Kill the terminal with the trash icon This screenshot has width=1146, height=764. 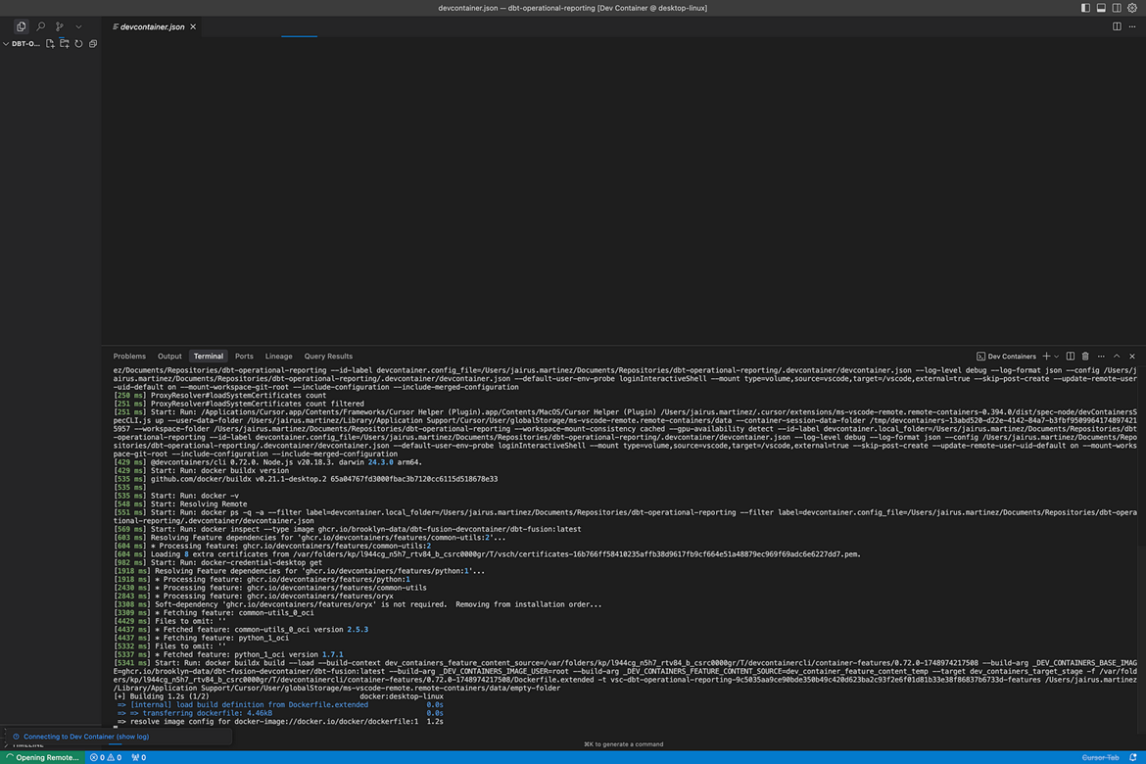(x=1085, y=356)
